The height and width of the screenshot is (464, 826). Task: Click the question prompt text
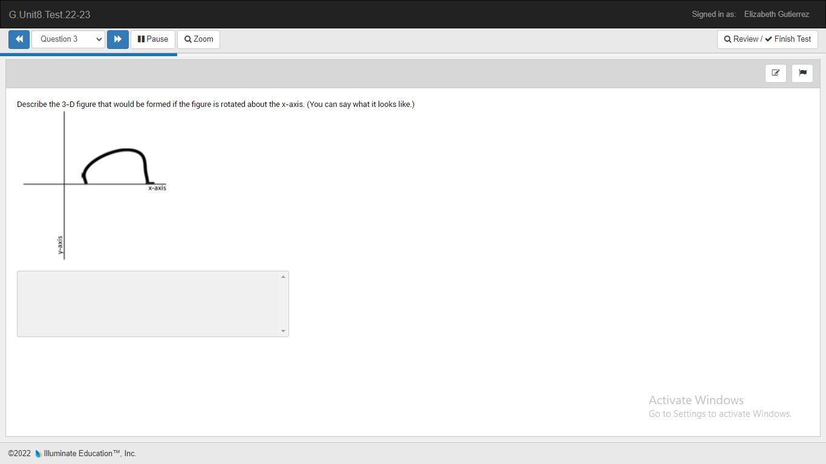pos(215,105)
